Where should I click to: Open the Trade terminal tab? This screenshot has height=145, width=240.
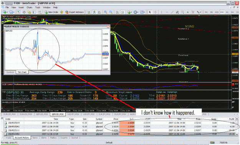8,138
